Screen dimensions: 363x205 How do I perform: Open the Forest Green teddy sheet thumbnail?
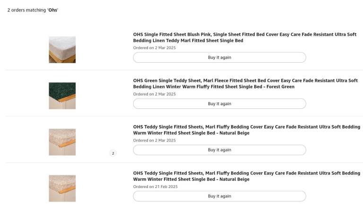tap(62, 96)
